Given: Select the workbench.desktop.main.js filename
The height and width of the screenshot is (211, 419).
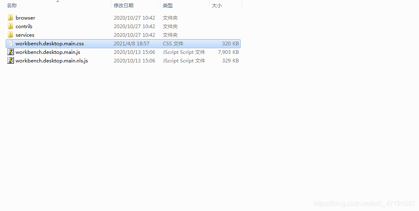Looking at the screenshot, I should coord(48,52).
